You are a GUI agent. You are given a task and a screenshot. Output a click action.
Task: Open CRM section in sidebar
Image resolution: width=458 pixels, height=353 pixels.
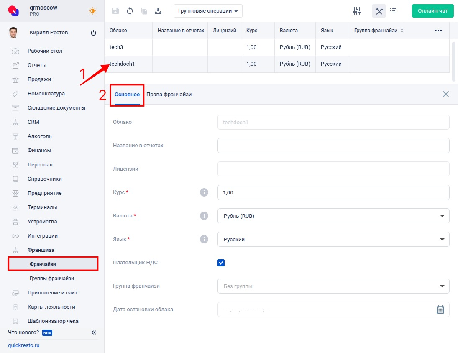click(x=33, y=122)
